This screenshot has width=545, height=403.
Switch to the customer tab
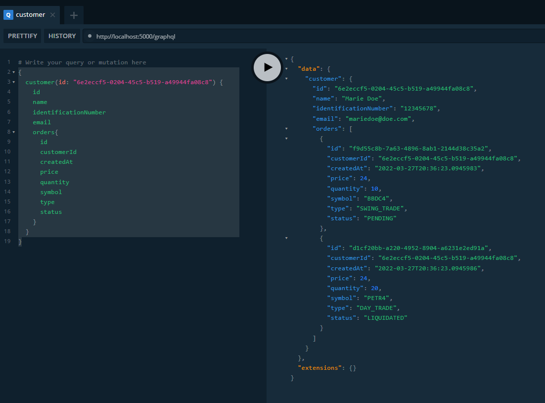(31, 14)
